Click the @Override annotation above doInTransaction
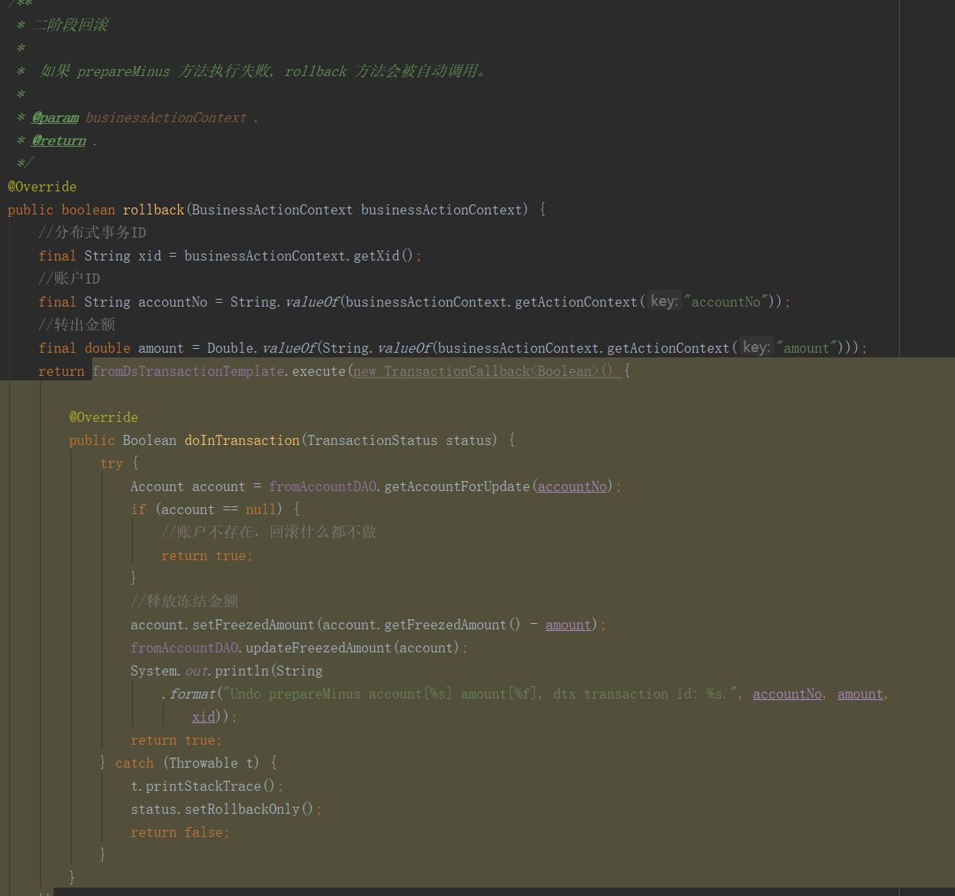 (104, 417)
